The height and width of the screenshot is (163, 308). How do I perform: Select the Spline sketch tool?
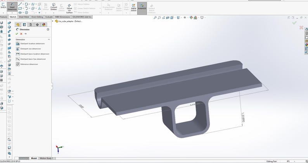(x=33, y=4)
